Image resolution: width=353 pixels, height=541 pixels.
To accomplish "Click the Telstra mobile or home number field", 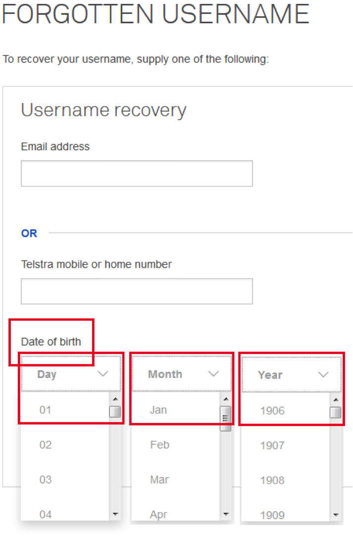I will 137,291.
